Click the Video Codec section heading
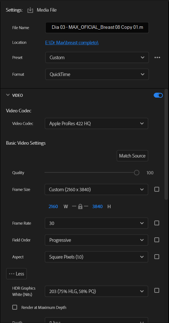The image size is (169, 323). pyautogui.click(x=19, y=111)
